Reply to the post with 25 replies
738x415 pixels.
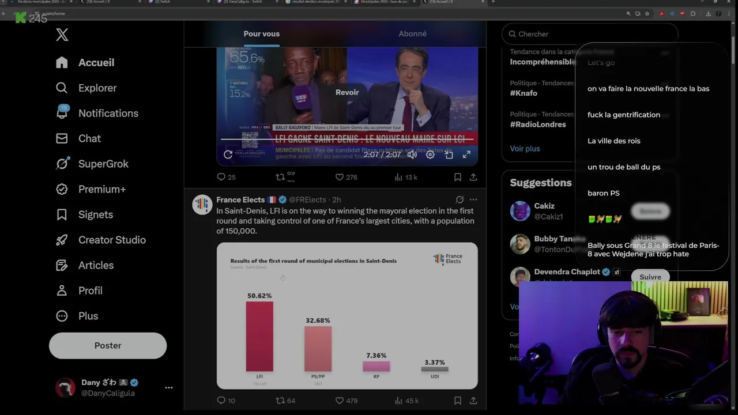[x=226, y=177]
